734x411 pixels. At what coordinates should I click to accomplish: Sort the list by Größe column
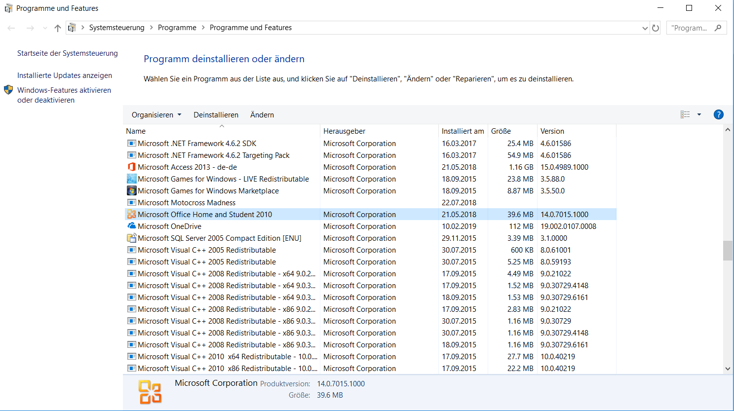click(512, 131)
